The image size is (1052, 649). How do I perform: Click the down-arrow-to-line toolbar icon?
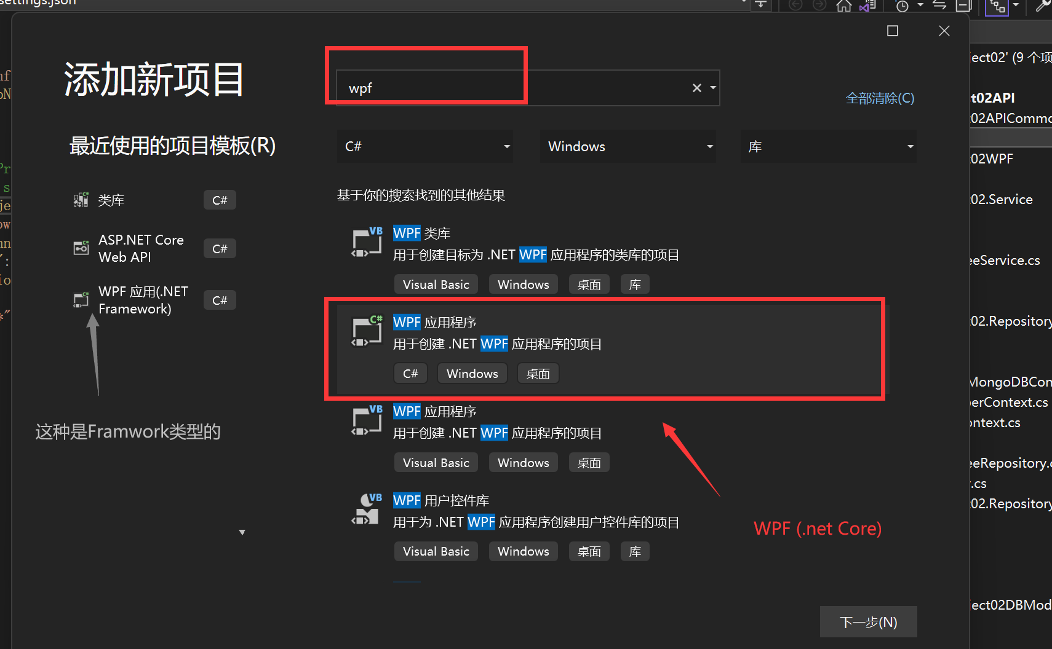[x=761, y=5]
